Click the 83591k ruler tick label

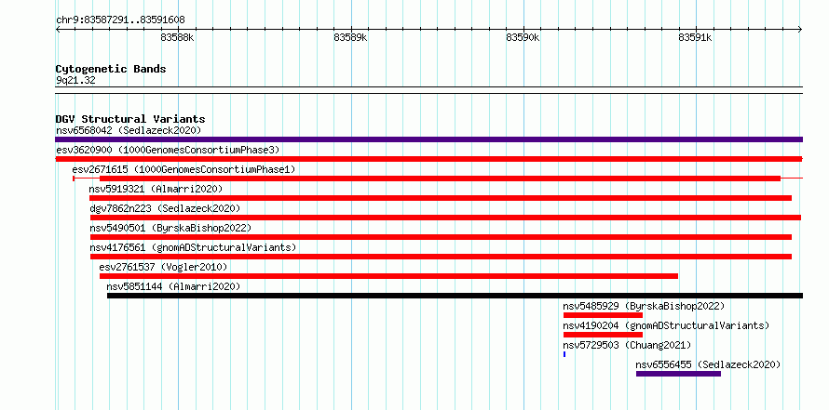pyautogui.click(x=695, y=37)
